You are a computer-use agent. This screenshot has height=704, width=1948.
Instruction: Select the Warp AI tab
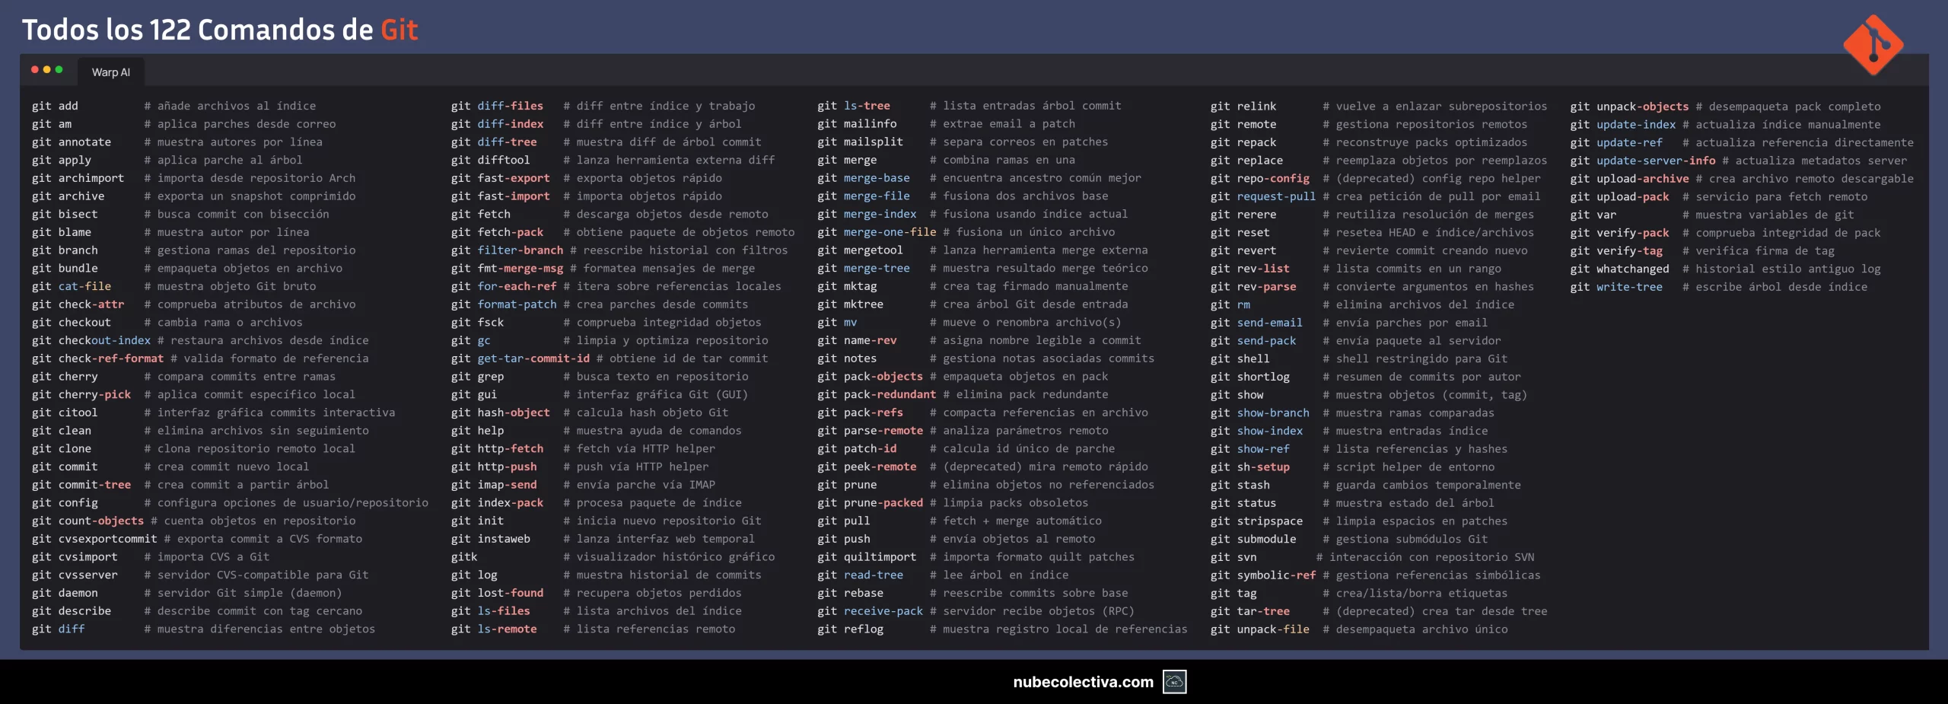[x=111, y=72]
